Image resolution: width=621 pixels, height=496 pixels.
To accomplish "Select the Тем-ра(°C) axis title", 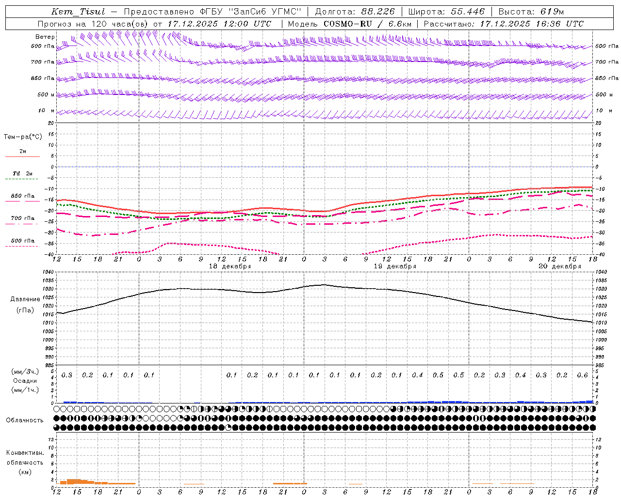I will pyautogui.click(x=23, y=137).
